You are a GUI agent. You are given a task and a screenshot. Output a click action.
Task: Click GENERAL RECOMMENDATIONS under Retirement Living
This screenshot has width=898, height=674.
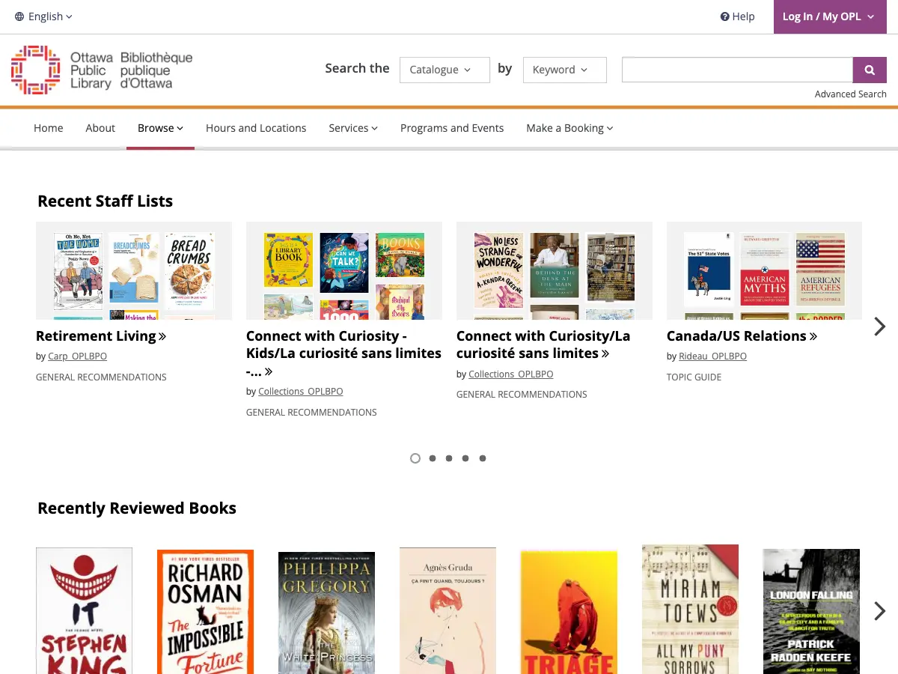click(101, 377)
